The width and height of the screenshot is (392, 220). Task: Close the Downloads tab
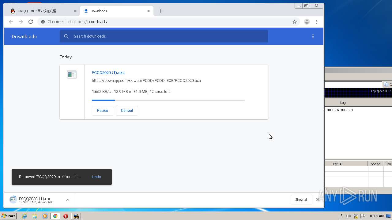point(149,11)
